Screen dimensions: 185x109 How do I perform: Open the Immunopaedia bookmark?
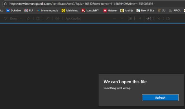click(47, 11)
